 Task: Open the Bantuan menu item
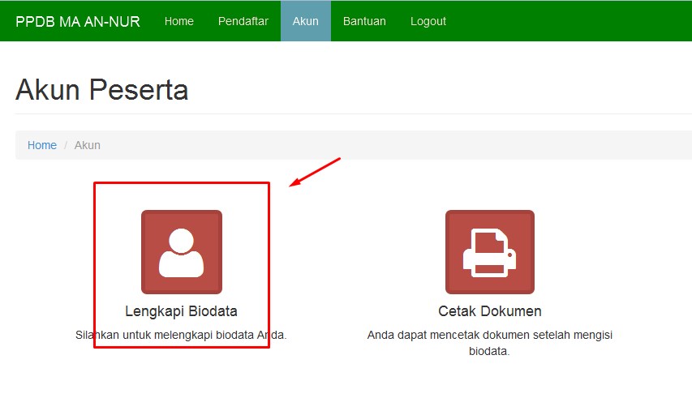click(x=364, y=21)
